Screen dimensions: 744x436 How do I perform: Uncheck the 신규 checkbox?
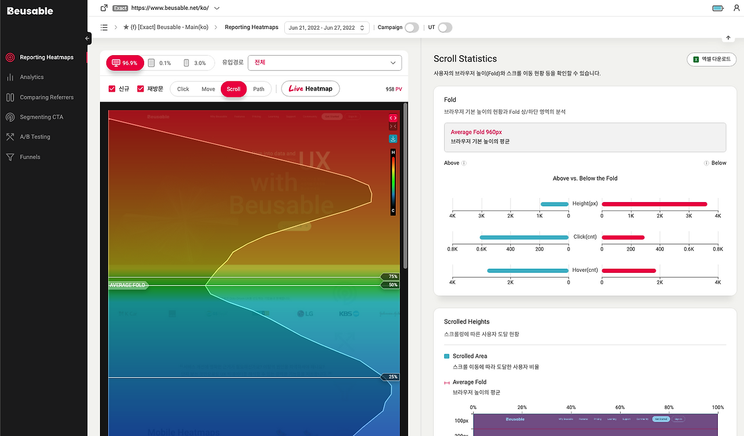[x=112, y=89]
